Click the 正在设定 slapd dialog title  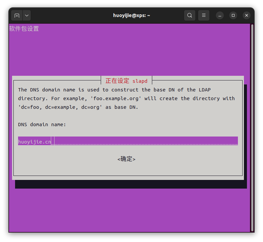coord(126,81)
